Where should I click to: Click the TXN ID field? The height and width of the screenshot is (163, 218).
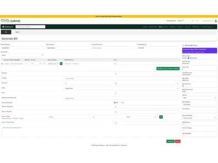(x=69, y=117)
